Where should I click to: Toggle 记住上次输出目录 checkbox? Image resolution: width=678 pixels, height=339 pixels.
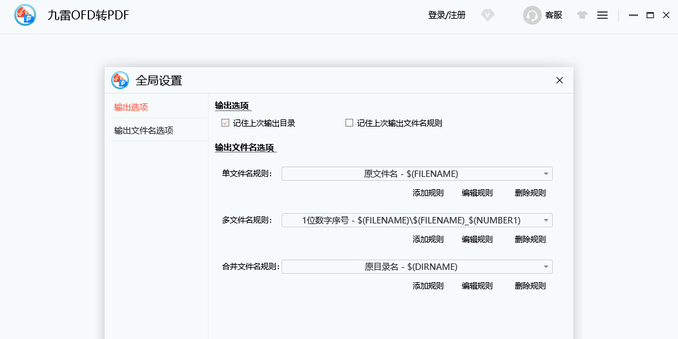[225, 123]
